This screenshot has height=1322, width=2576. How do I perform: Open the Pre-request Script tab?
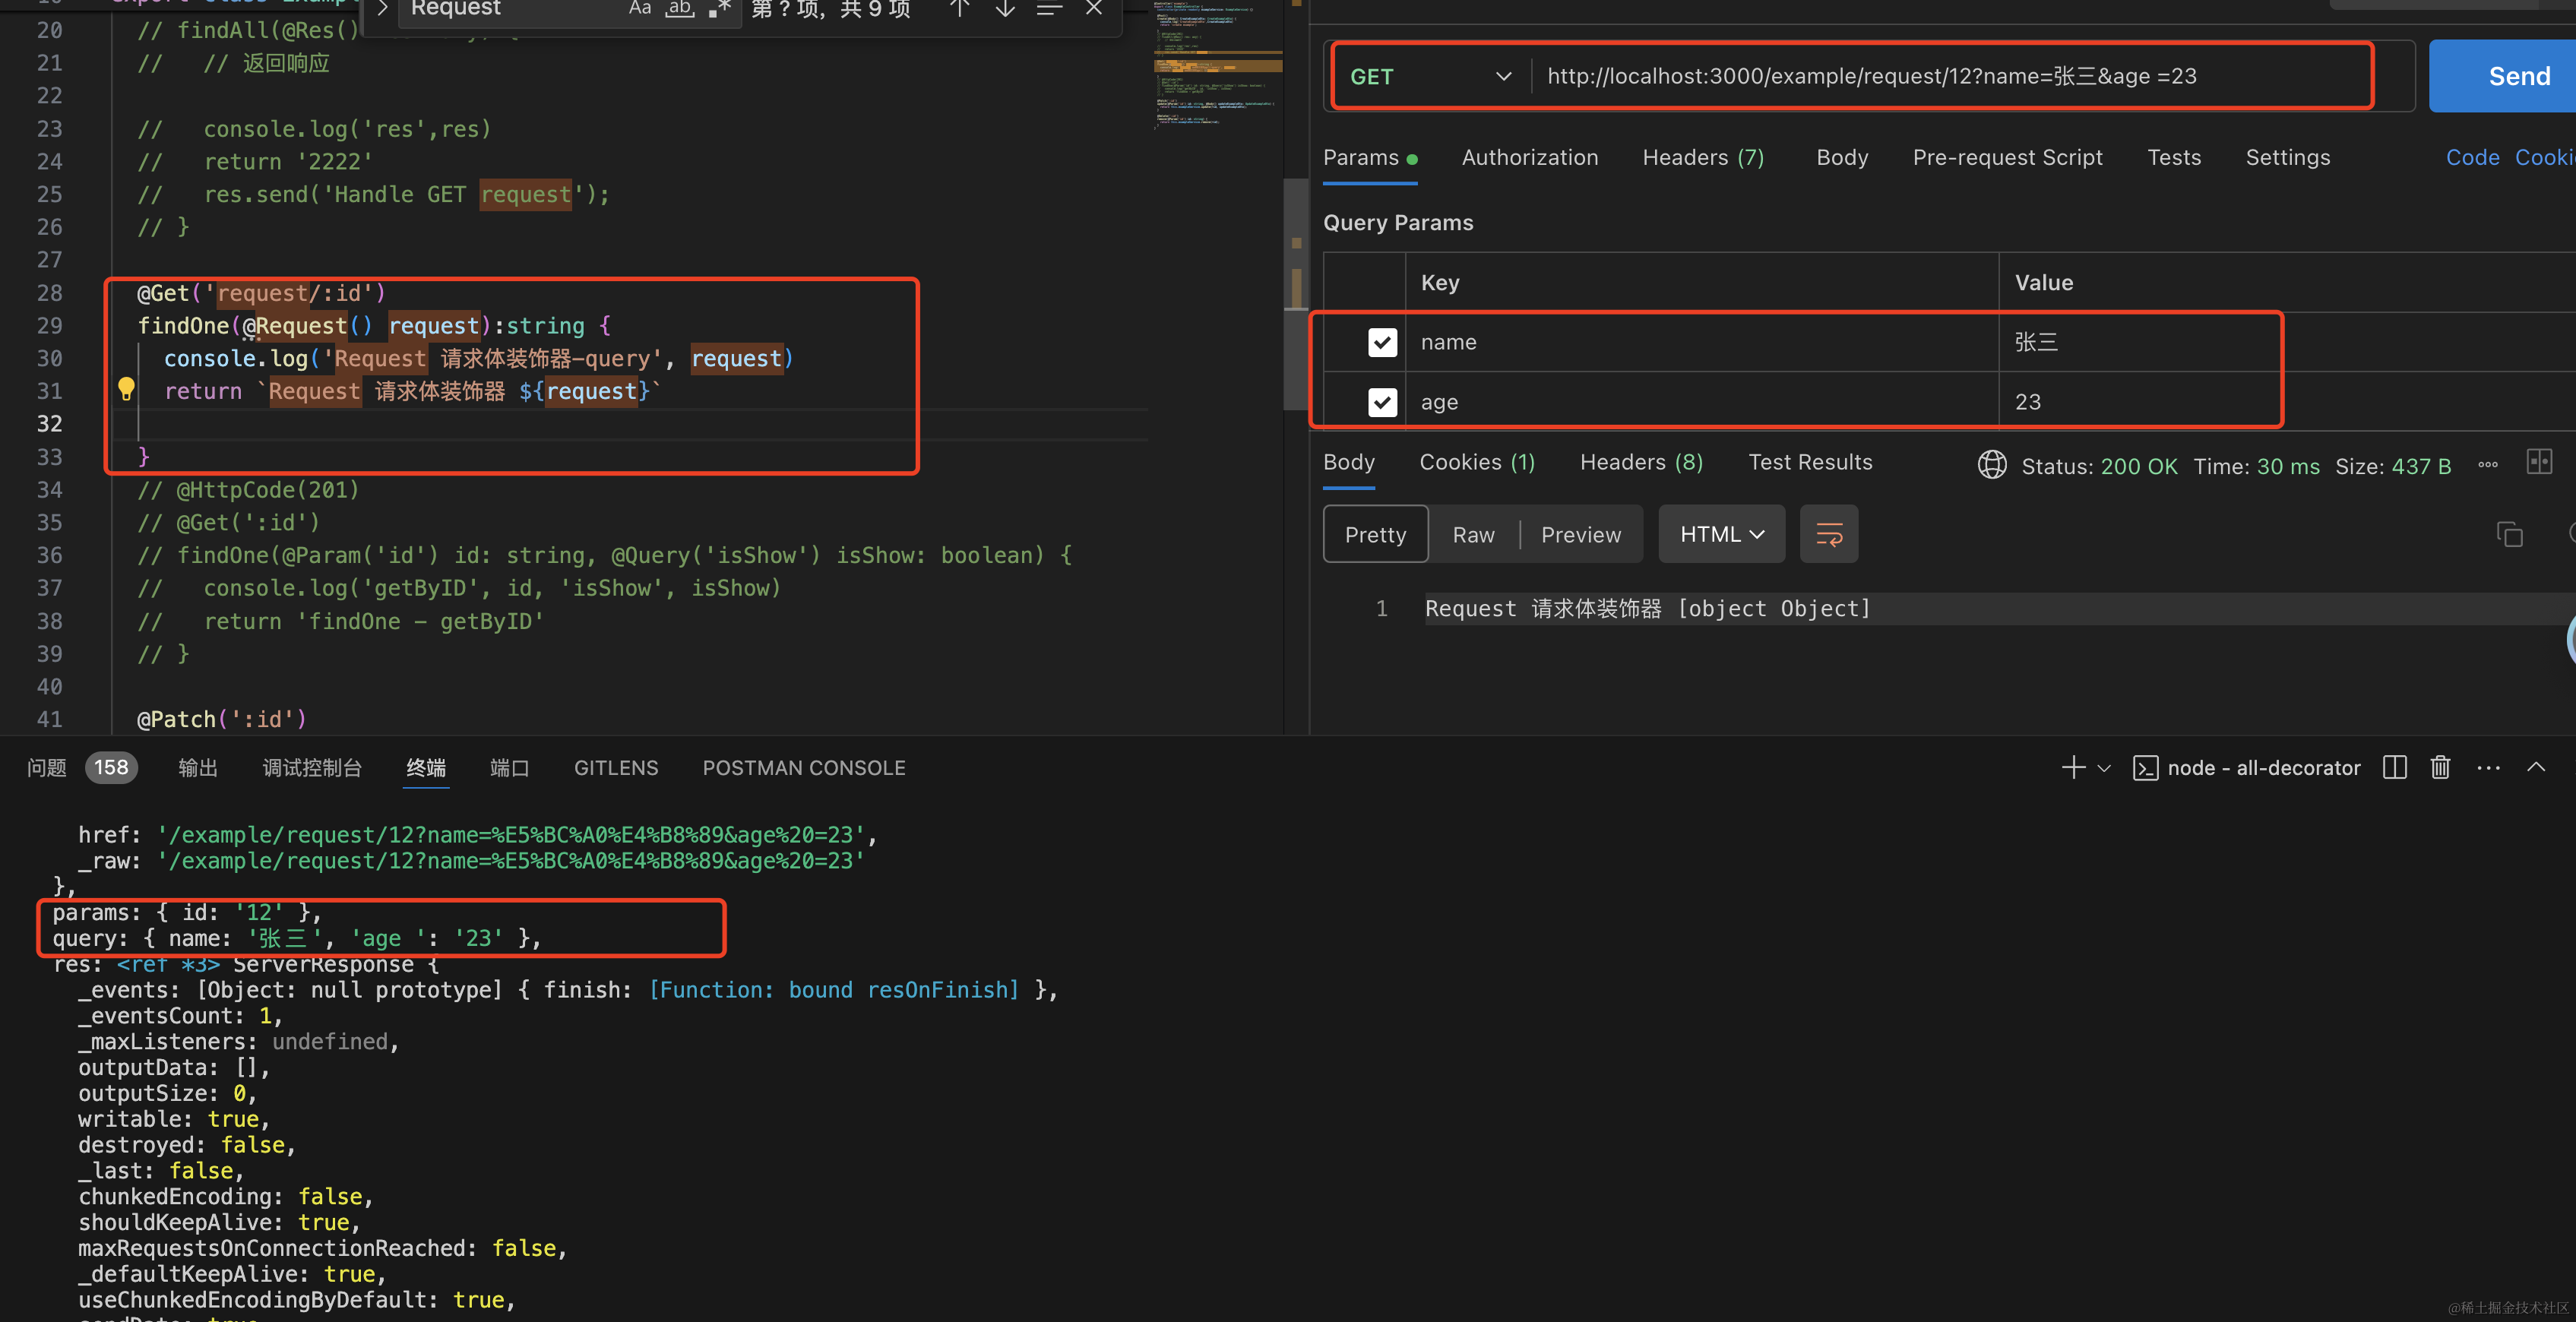pyautogui.click(x=2007, y=158)
